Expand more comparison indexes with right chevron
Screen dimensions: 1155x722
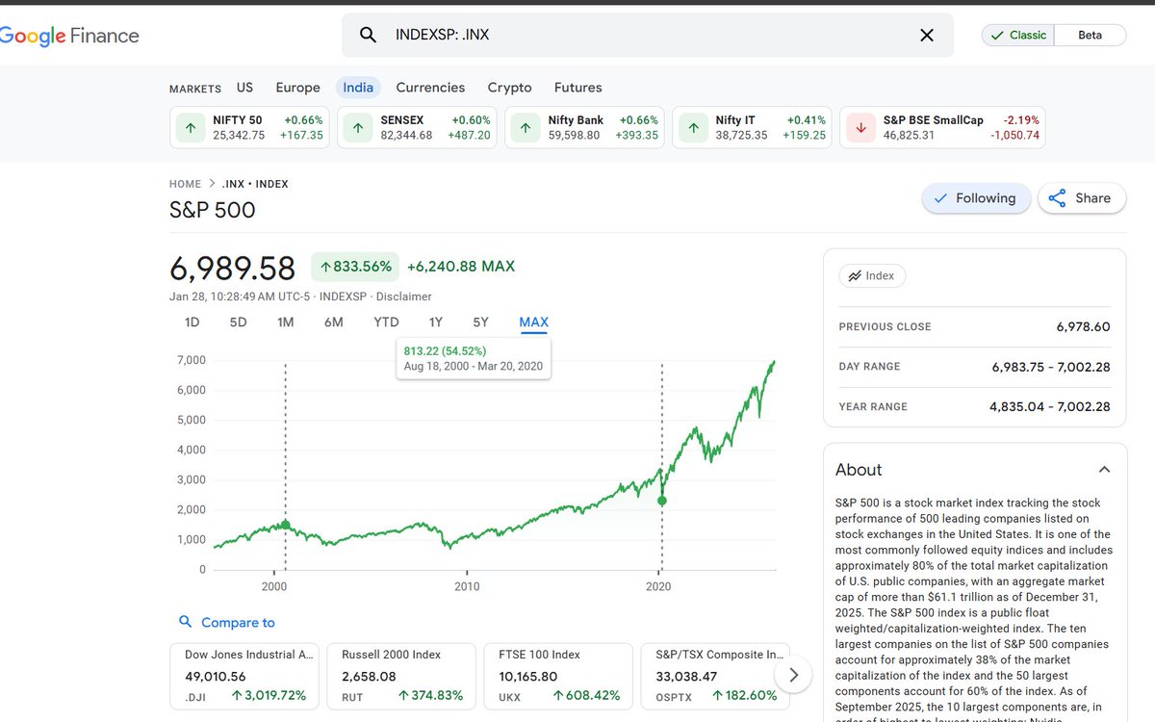click(792, 676)
